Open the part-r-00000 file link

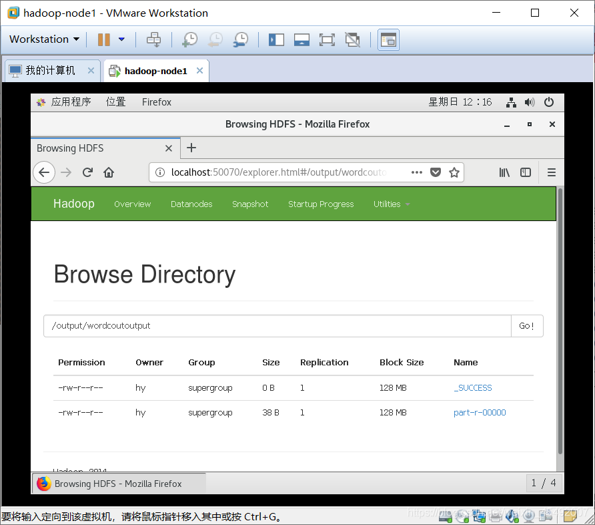[480, 413]
